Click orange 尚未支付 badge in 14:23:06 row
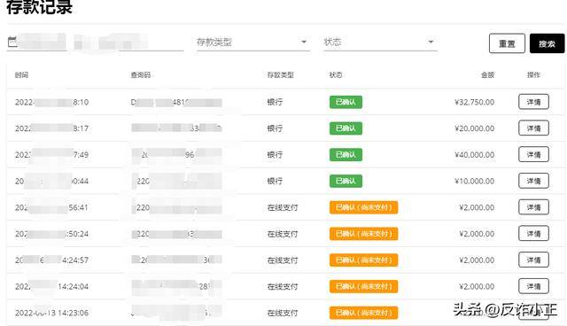The width and height of the screenshot is (567, 326). coord(363,313)
